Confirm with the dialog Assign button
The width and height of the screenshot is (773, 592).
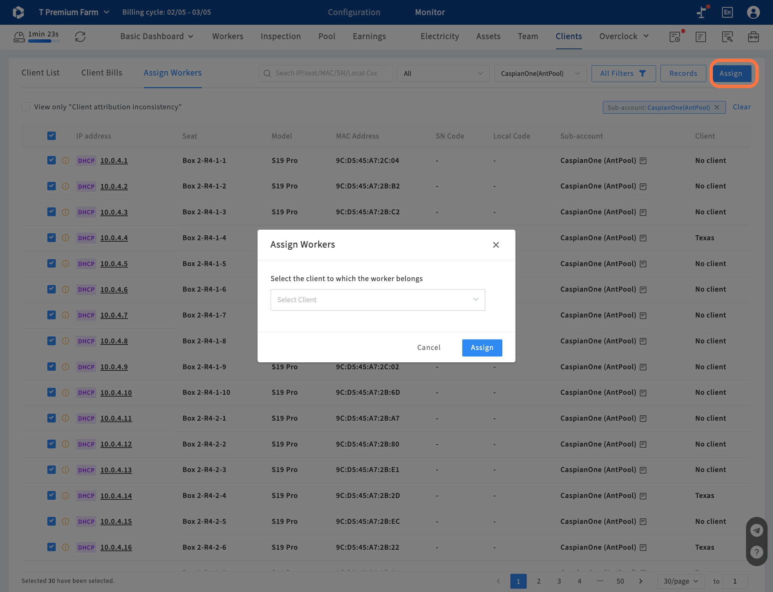tap(482, 348)
